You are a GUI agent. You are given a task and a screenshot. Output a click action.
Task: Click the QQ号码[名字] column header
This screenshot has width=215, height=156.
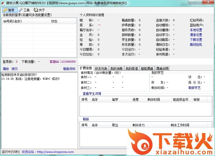17,21
